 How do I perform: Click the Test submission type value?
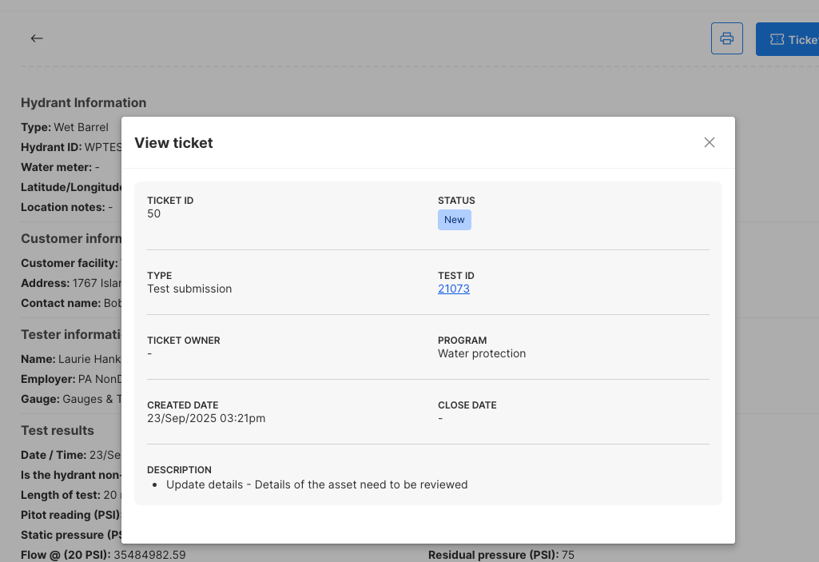189,289
